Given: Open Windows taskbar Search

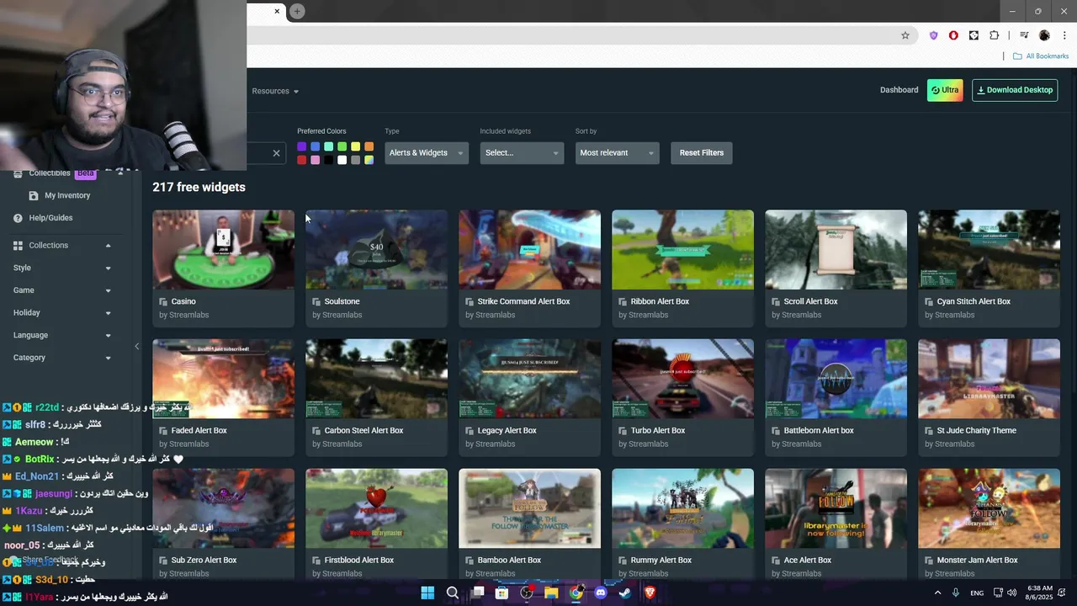Looking at the screenshot, I should pos(453,593).
